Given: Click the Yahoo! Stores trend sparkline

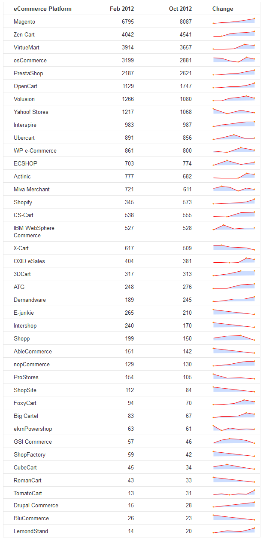Looking at the screenshot, I should pos(234,111).
